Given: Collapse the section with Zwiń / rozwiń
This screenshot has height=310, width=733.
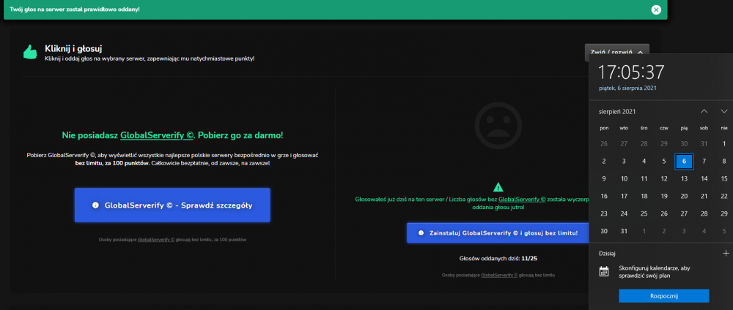Looking at the screenshot, I should 616,52.
